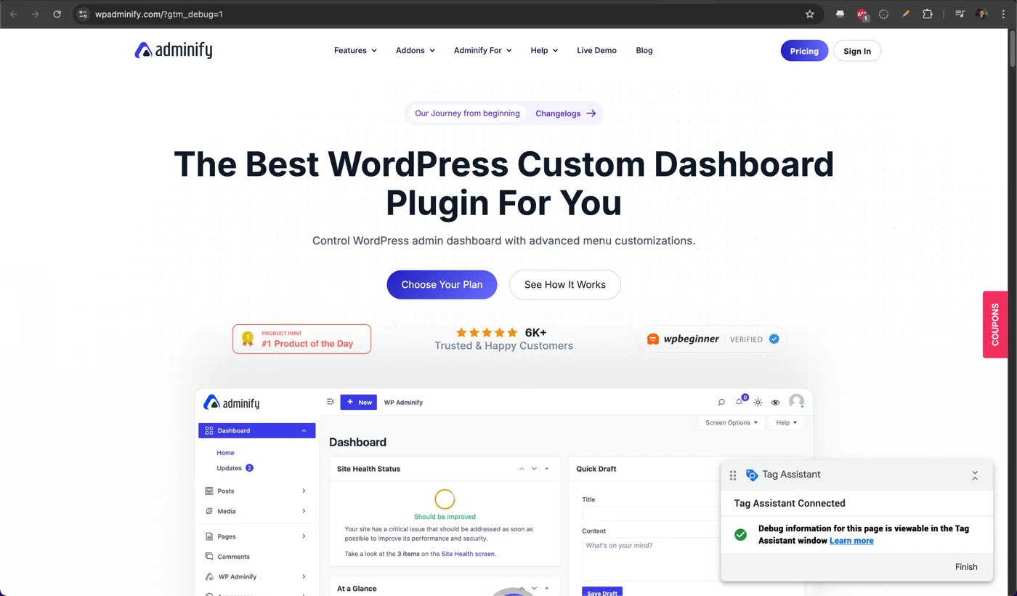Open the Blog menu item
Screen dimensions: 1017x596
click(x=644, y=50)
